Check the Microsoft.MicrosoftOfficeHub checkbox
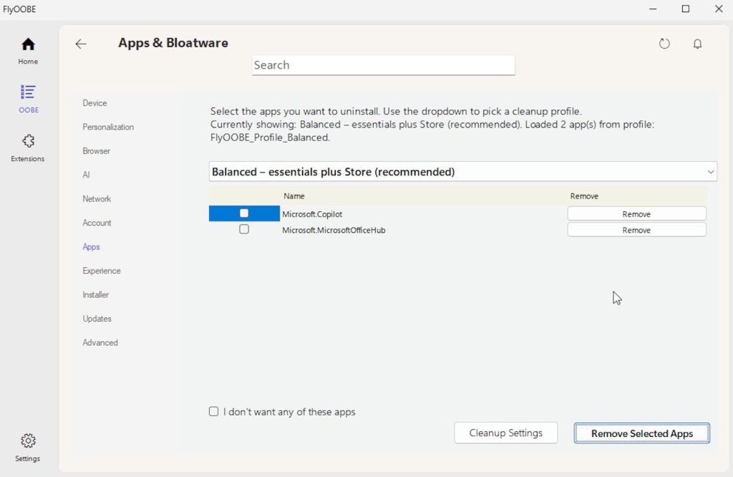The width and height of the screenshot is (733, 477). tap(244, 230)
